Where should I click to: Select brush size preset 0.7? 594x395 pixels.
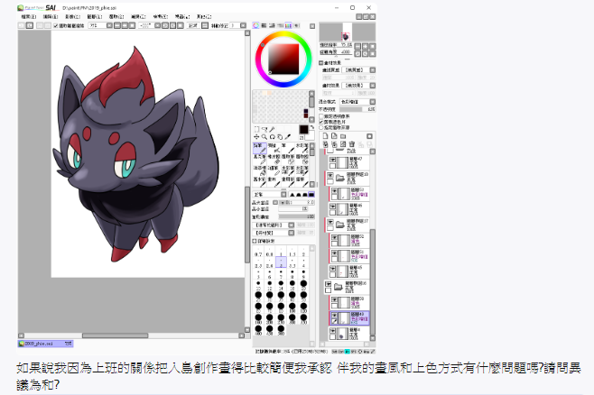click(x=258, y=253)
